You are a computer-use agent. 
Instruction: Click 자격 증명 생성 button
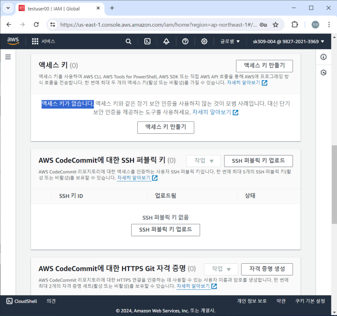[x=267, y=269]
